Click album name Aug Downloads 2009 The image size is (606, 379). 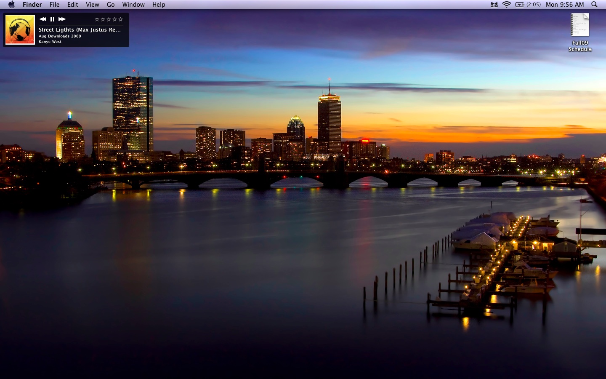coord(60,36)
